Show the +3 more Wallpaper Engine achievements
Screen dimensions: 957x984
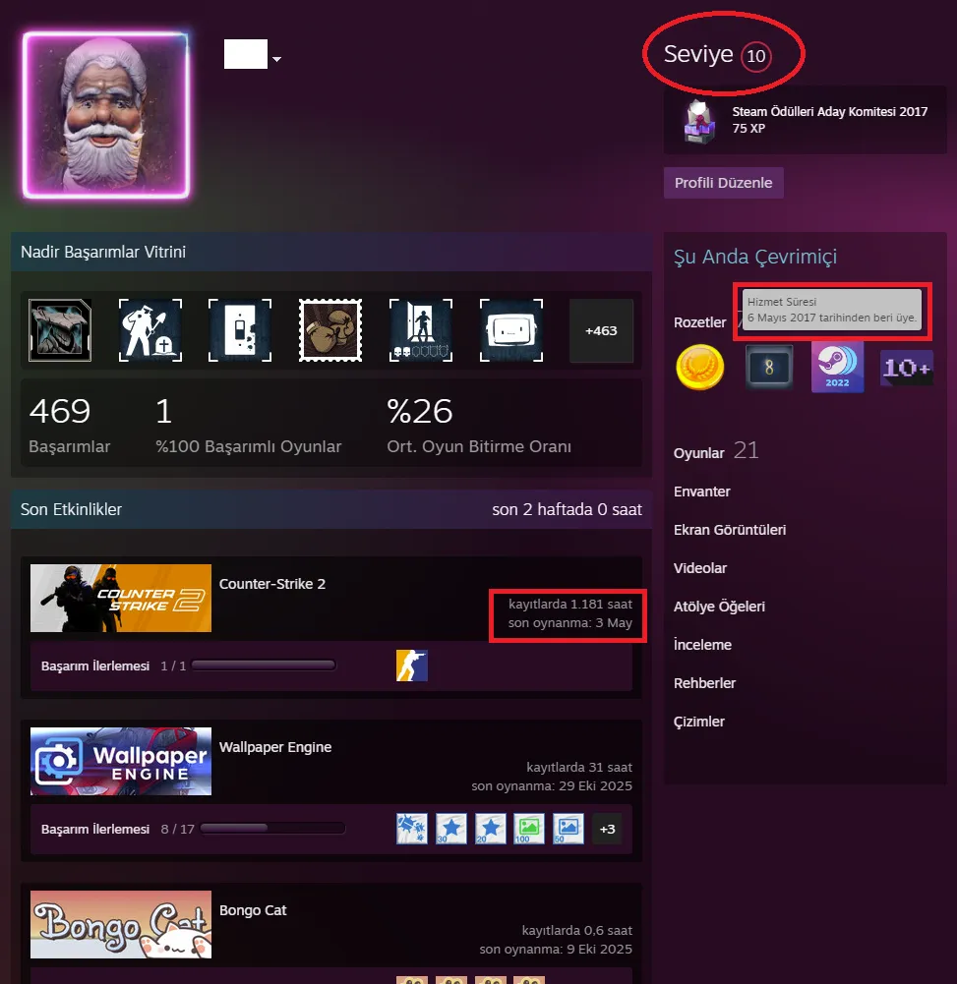click(x=607, y=829)
